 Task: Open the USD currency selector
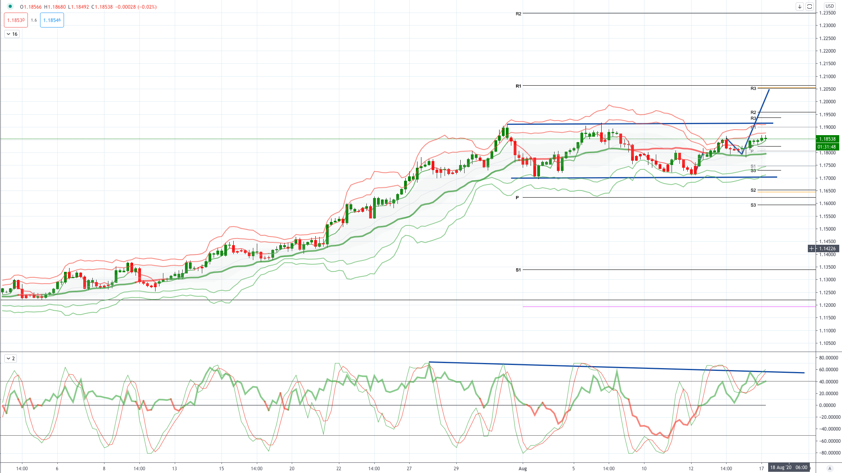coord(829,6)
